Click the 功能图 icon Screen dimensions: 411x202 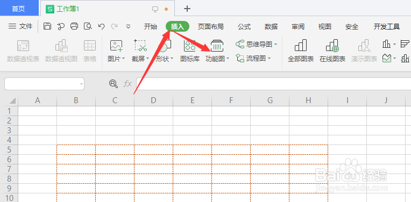point(217,45)
